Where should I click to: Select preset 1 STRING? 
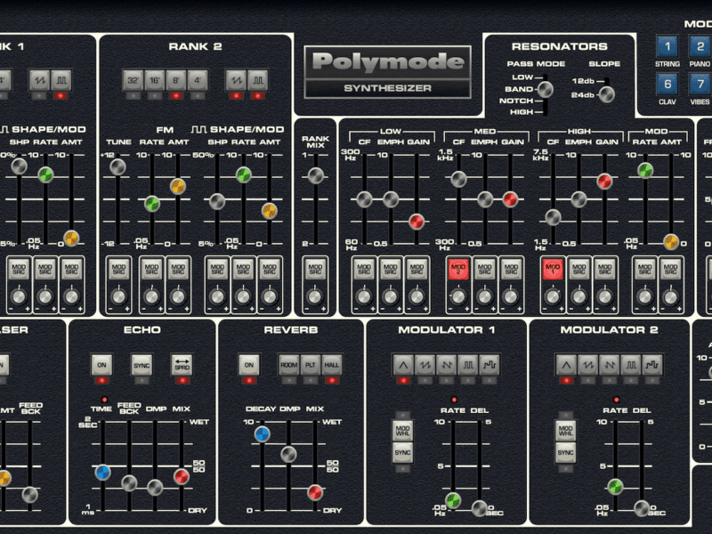click(x=667, y=46)
